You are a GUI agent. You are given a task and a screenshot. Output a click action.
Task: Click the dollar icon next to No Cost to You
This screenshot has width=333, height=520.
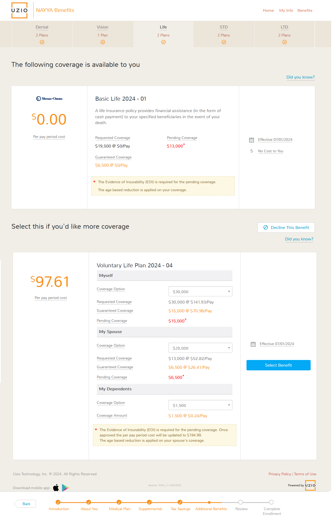(x=252, y=151)
